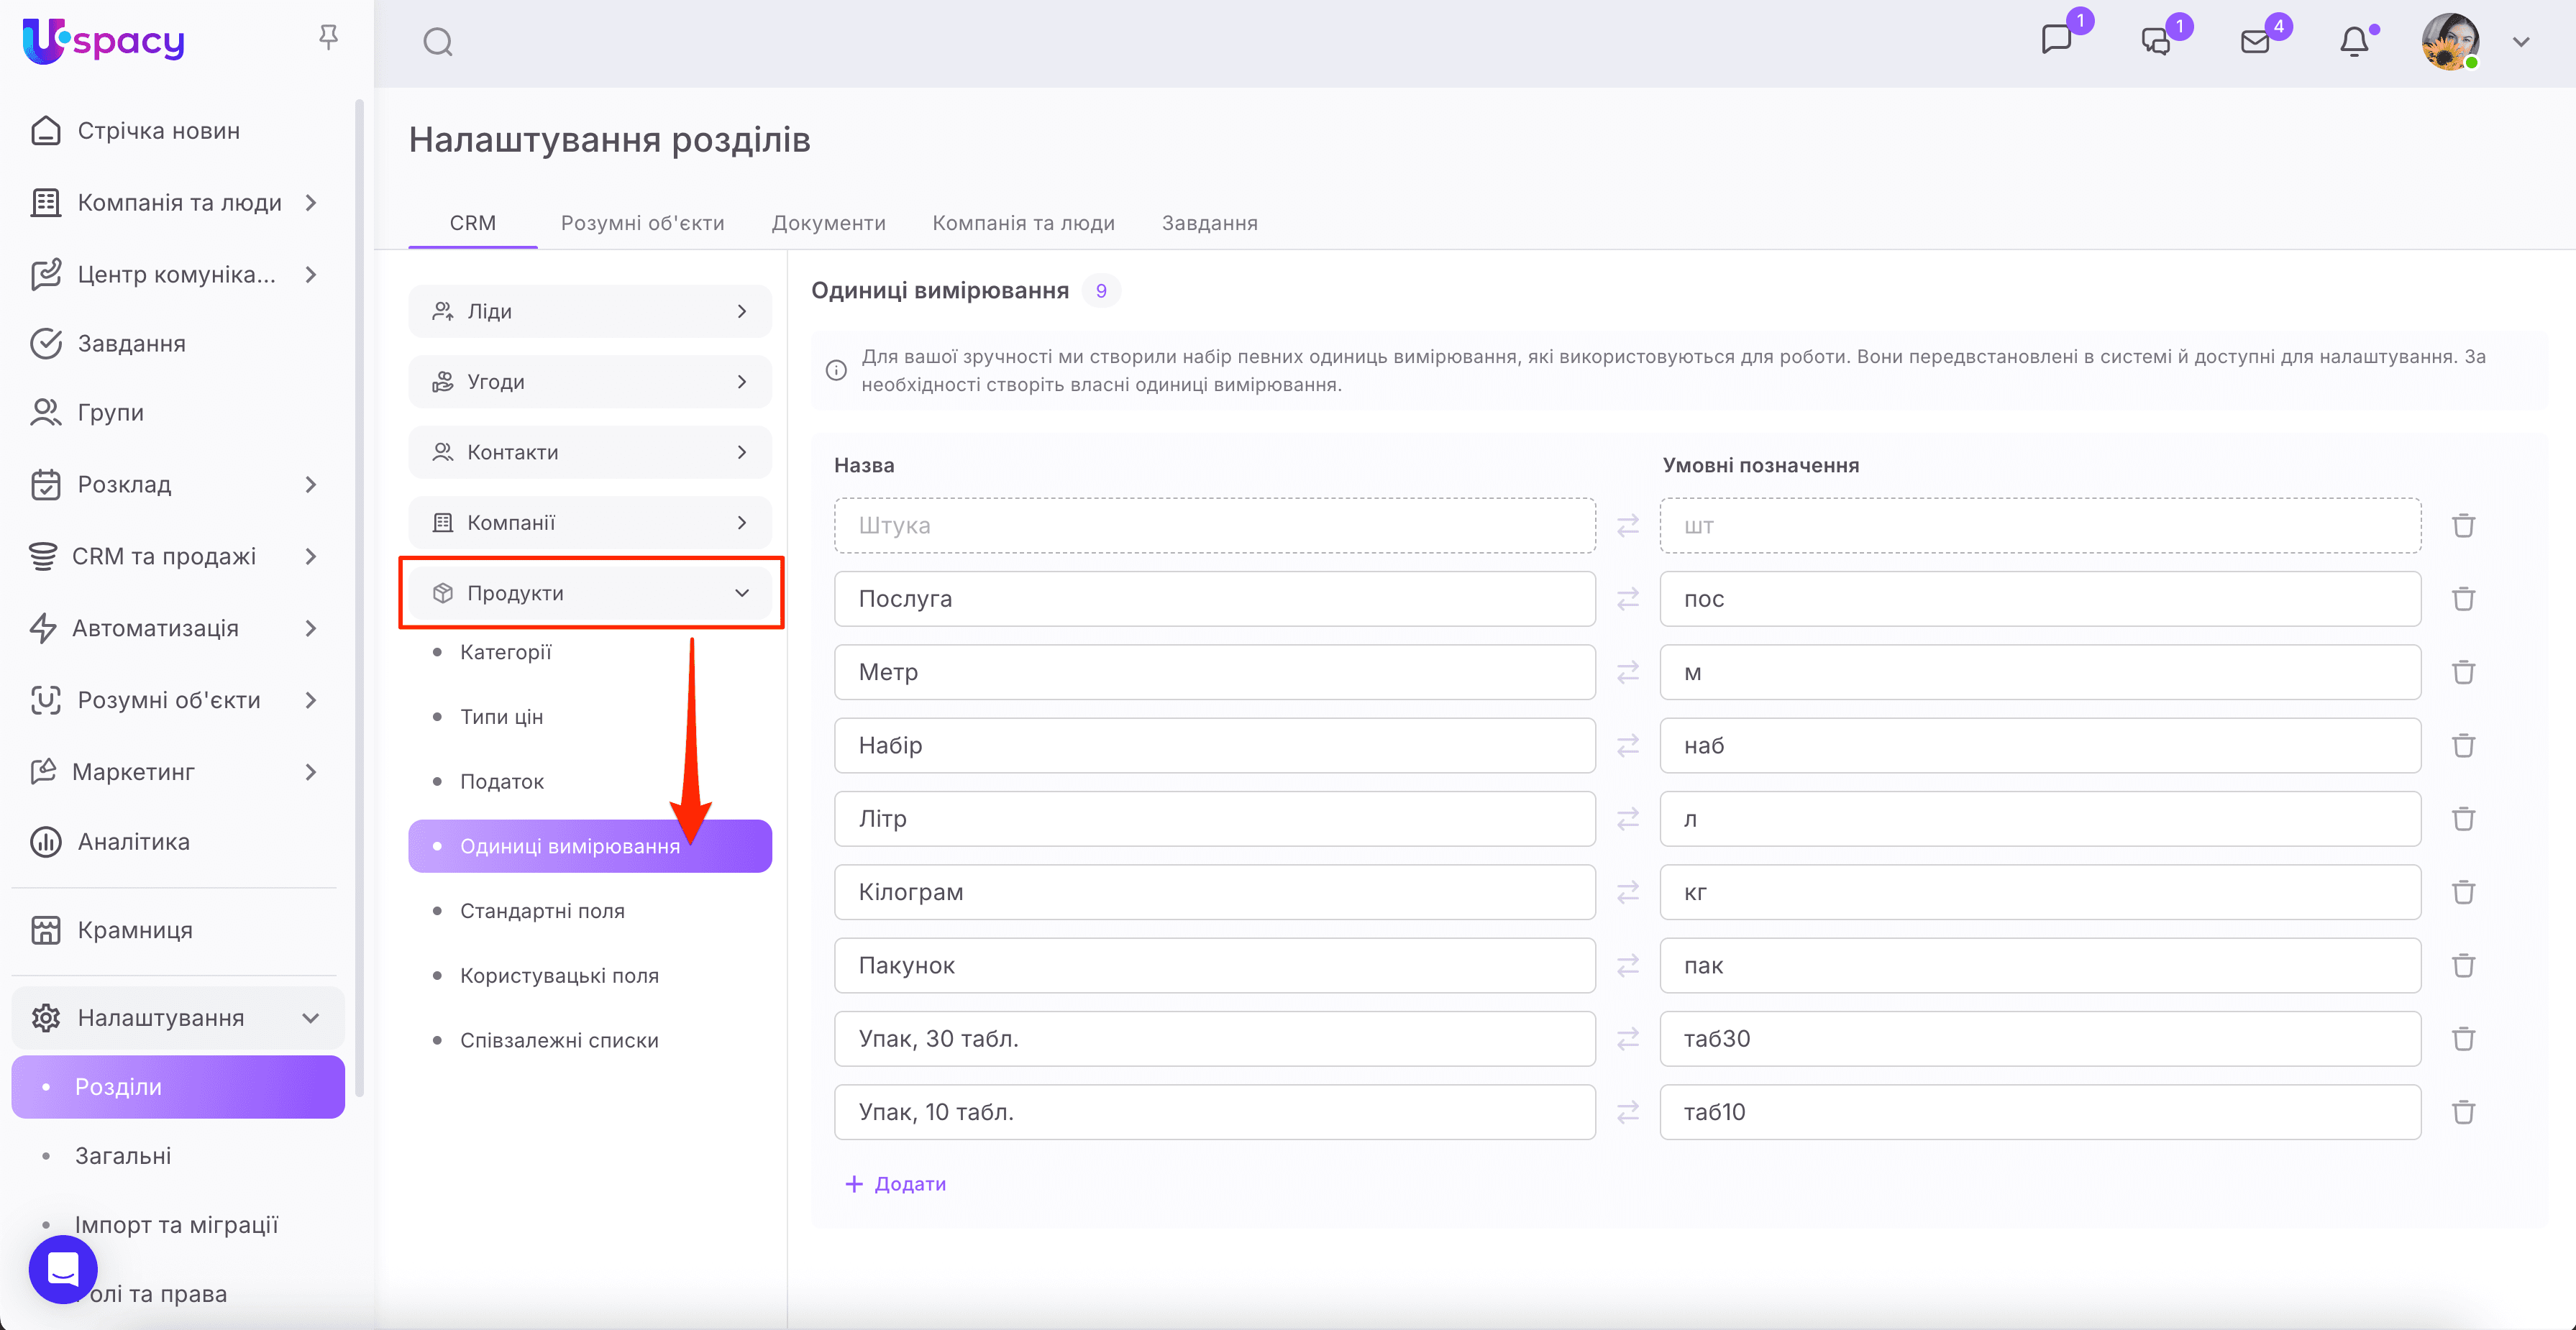Collapse the Продукти section

pyautogui.click(x=741, y=593)
